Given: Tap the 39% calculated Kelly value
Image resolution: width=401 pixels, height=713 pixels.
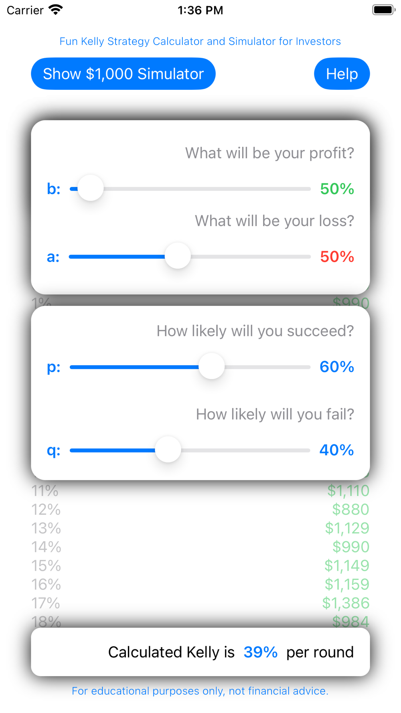Looking at the screenshot, I should (x=260, y=652).
